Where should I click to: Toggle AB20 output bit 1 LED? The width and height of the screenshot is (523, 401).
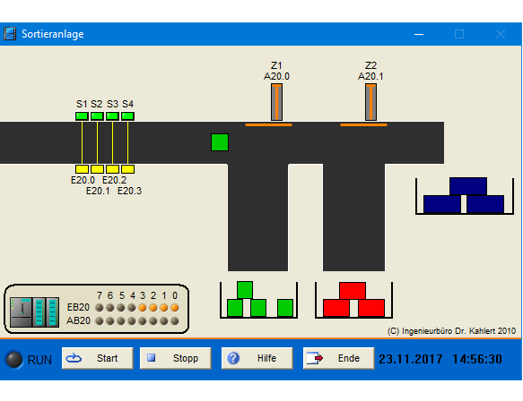tap(164, 321)
